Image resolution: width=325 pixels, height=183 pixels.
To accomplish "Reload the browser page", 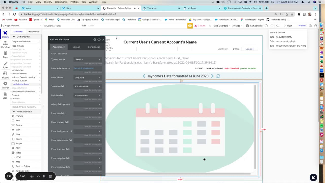I will tap(15, 14).
